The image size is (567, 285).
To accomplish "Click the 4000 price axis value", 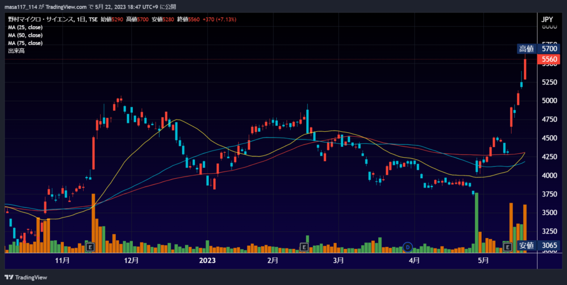I will click(549, 175).
